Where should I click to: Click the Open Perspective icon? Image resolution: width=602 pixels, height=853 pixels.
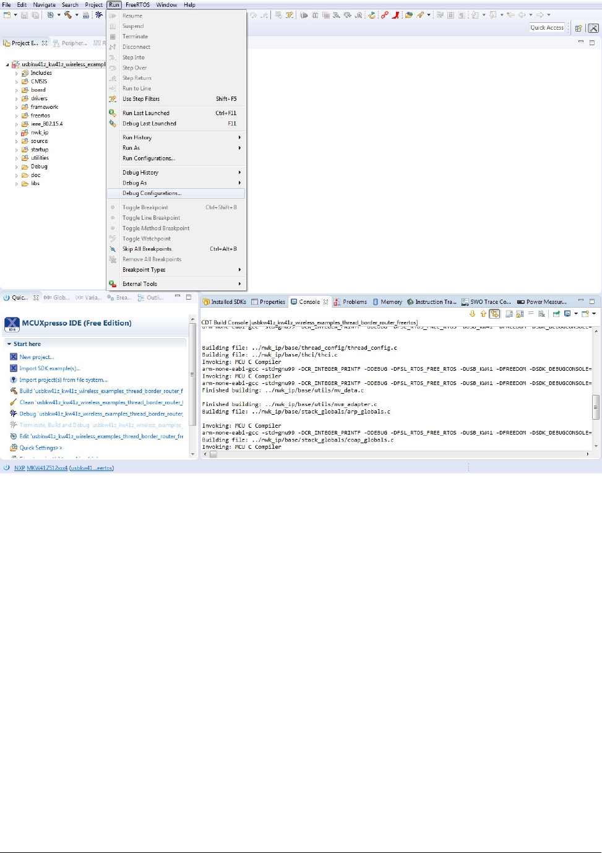pyautogui.click(x=578, y=28)
